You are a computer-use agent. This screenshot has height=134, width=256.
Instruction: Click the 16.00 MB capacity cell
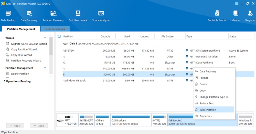click(x=110, y=56)
